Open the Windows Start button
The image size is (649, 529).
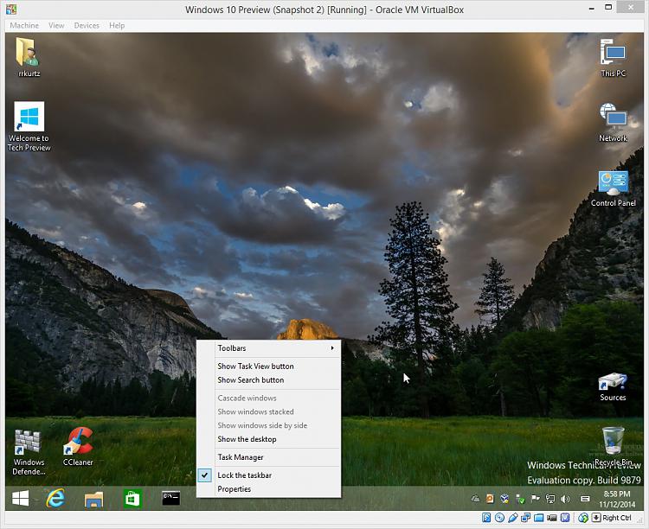tap(20, 499)
